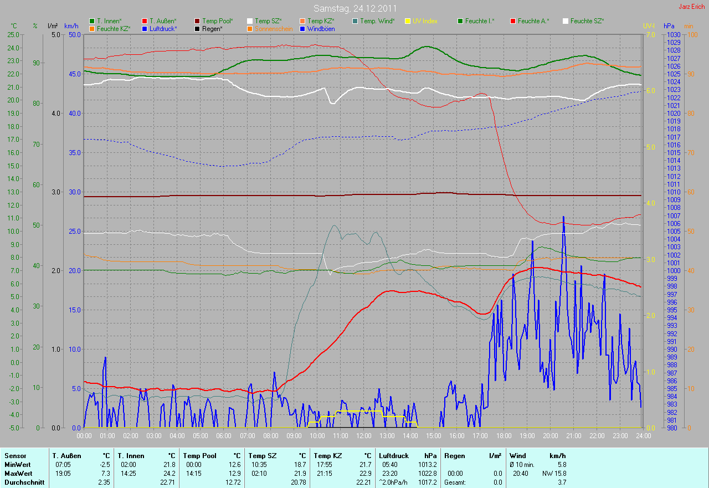Select the 'Temp Pool*' legend label
709x488 pixels.
(x=218, y=21)
